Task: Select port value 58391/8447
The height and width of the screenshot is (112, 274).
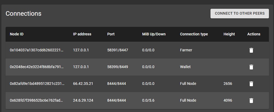Action: (x=118, y=50)
